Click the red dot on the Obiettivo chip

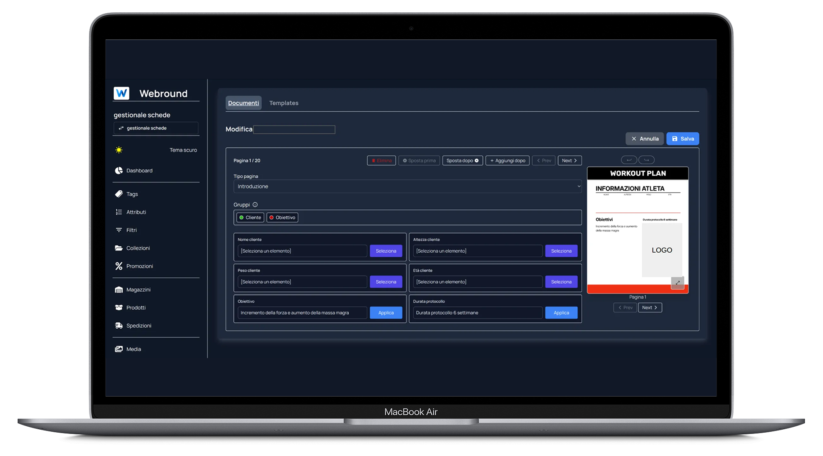272,217
